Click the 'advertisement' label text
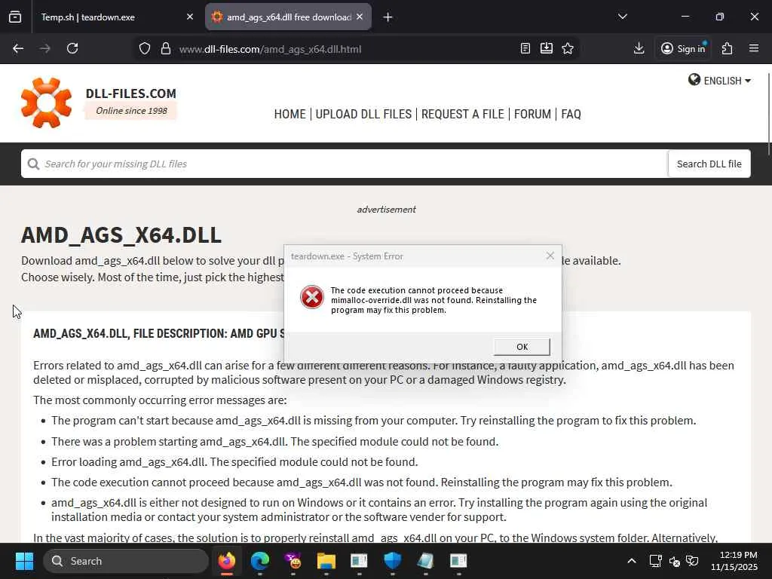Image resolution: width=772 pixels, height=579 pixels. [x=386, y=210]
